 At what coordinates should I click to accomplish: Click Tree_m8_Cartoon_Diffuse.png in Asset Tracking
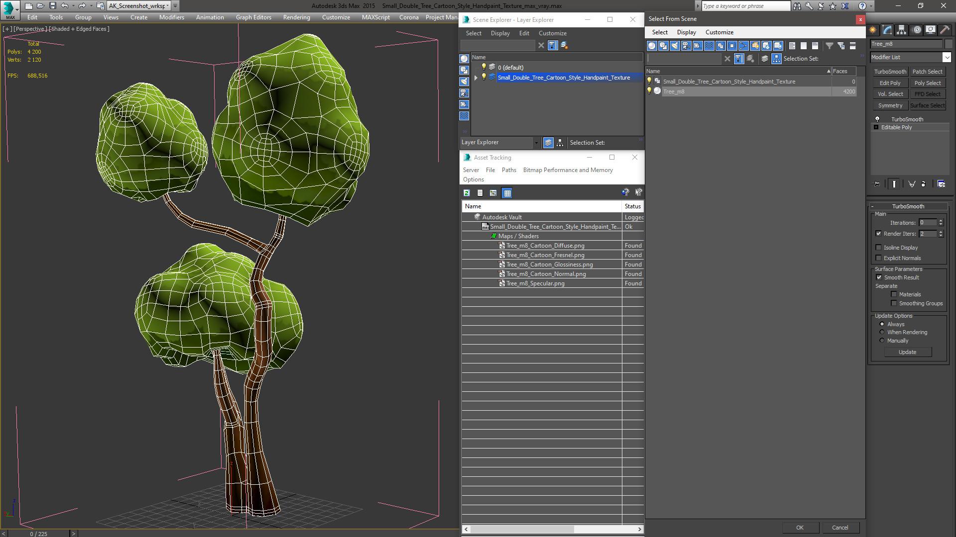pos(545,246)
